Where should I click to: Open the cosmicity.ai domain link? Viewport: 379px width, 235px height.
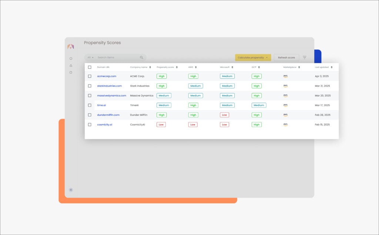click(105, 125)
